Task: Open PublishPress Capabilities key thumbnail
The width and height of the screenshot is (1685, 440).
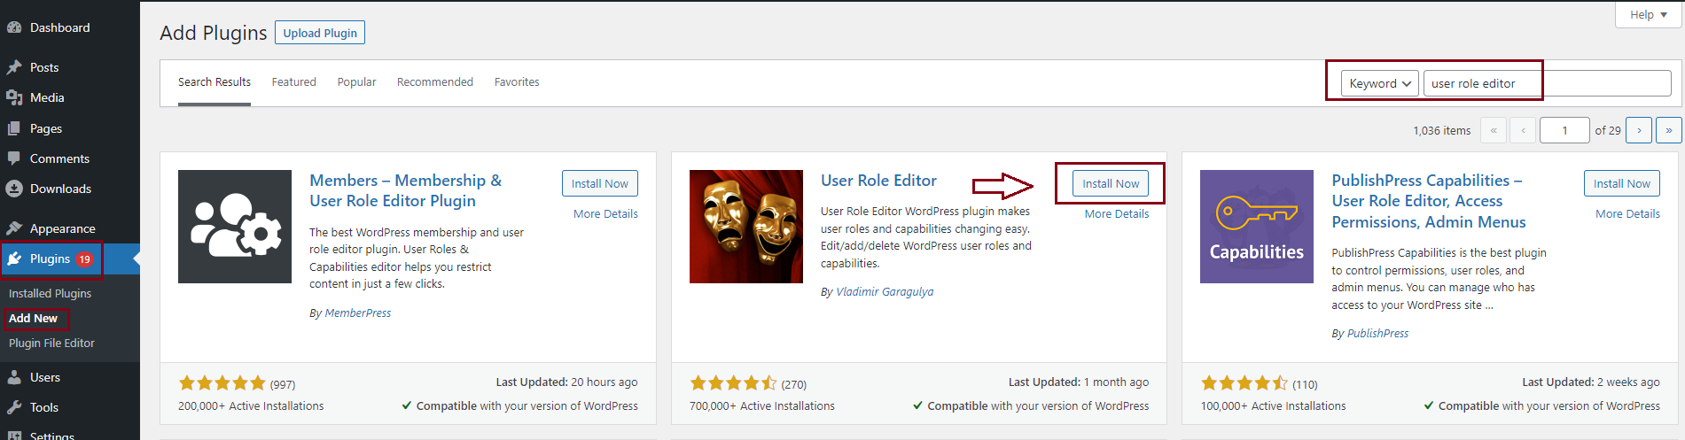Action: [1257, 227]
